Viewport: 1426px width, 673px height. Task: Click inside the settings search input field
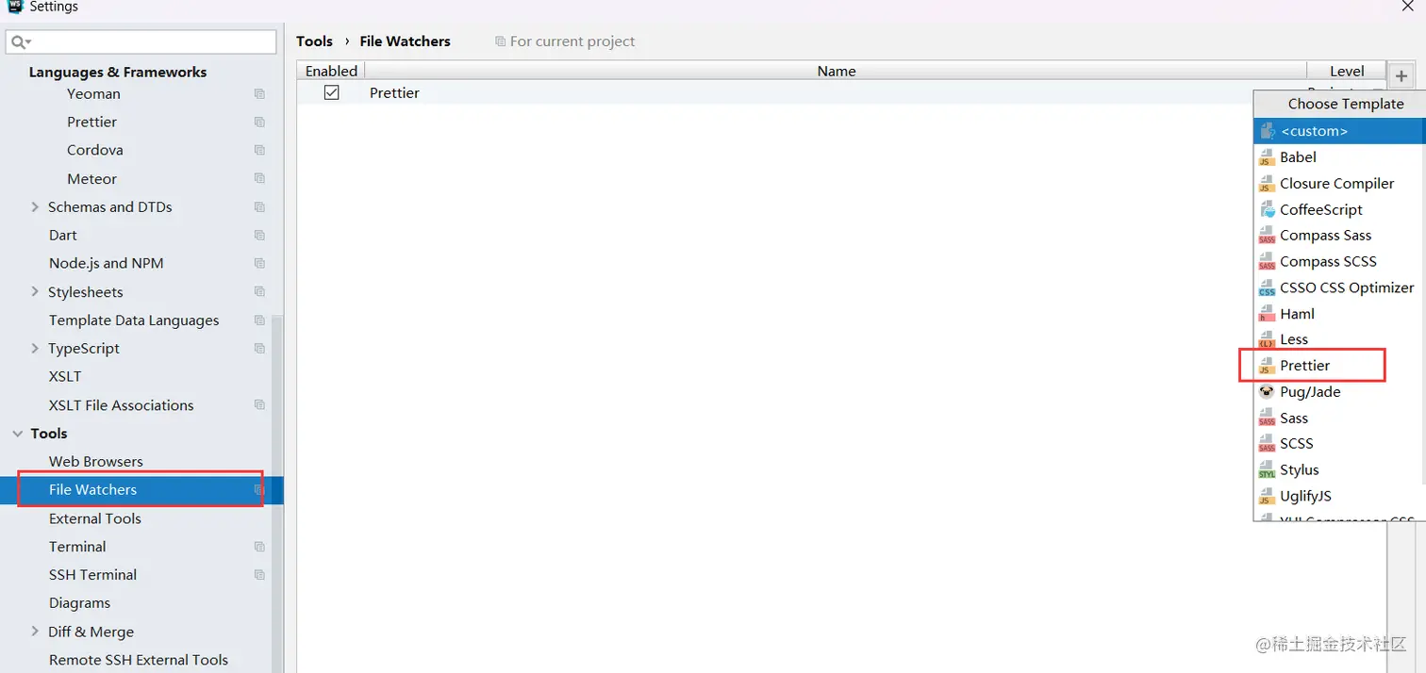(141, 42)
